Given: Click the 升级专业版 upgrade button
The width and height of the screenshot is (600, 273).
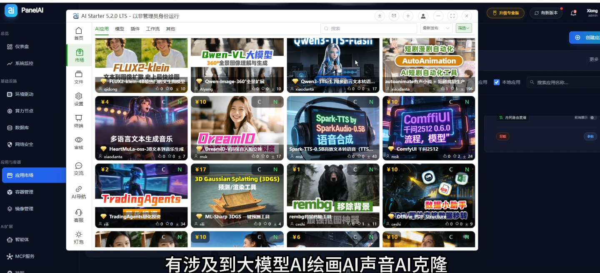Looking at the screenshot, I should (x=505, y=13).
